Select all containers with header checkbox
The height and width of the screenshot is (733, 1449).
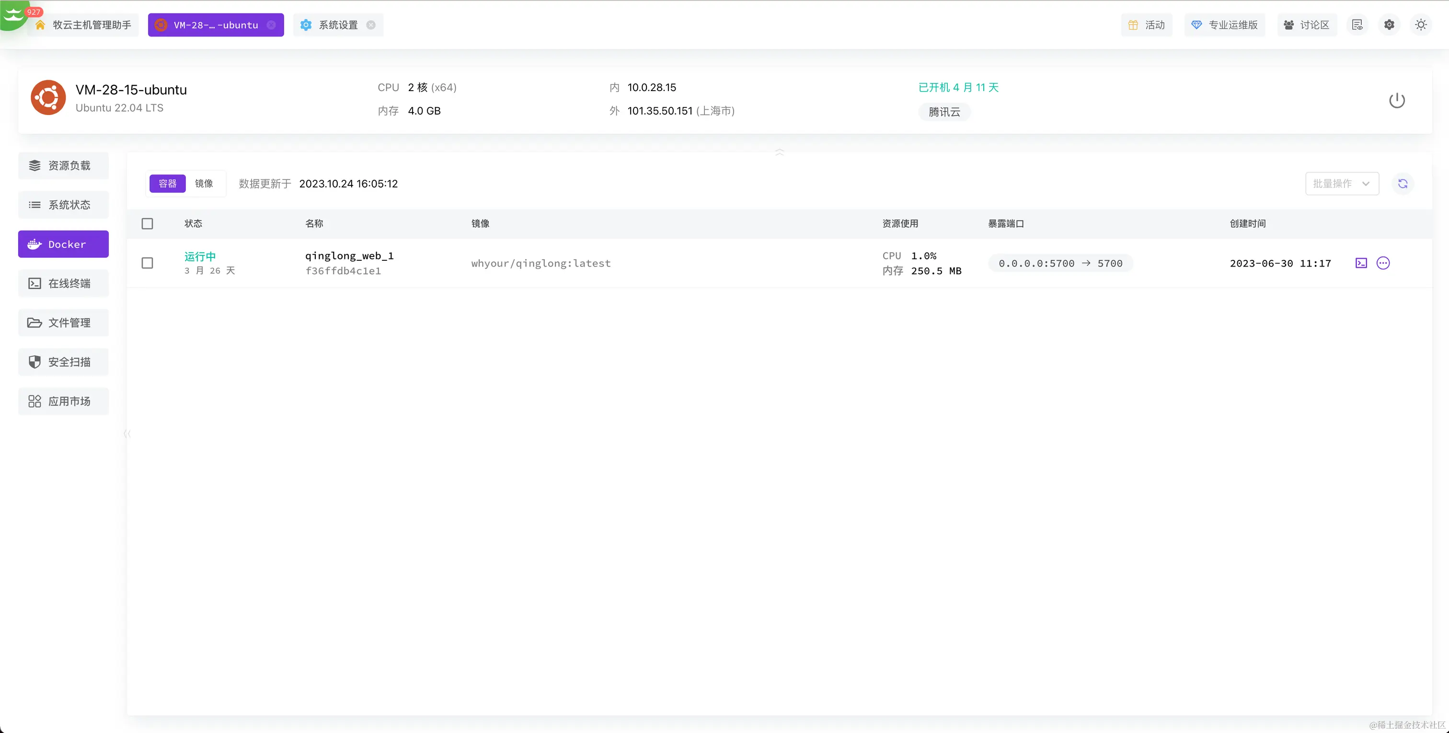tap(148, 223)
